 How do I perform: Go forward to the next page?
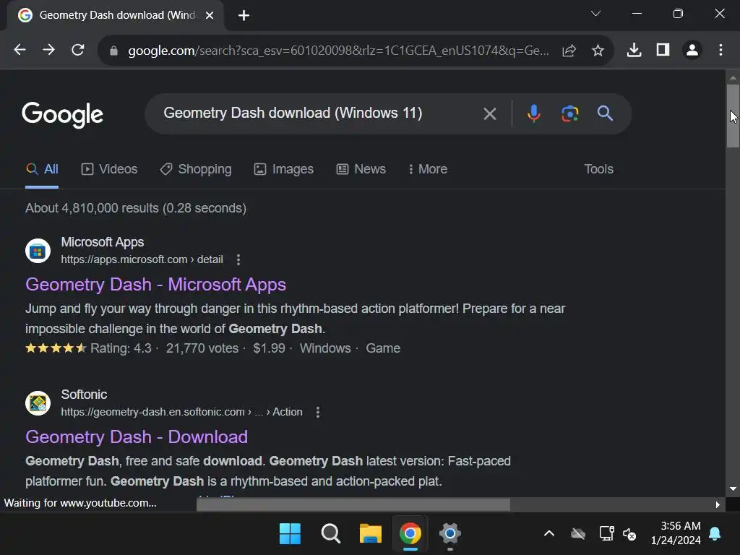click(x=48, y=50)
